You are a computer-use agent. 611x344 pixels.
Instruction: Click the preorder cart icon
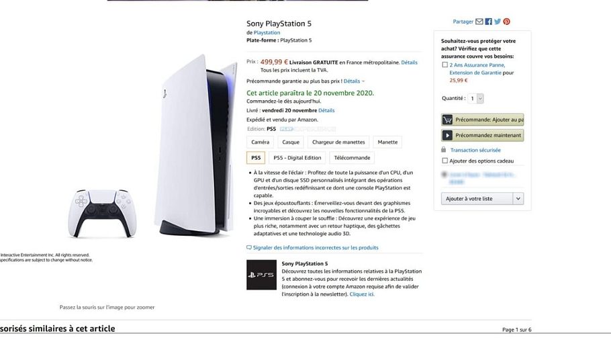pos(447,120)
